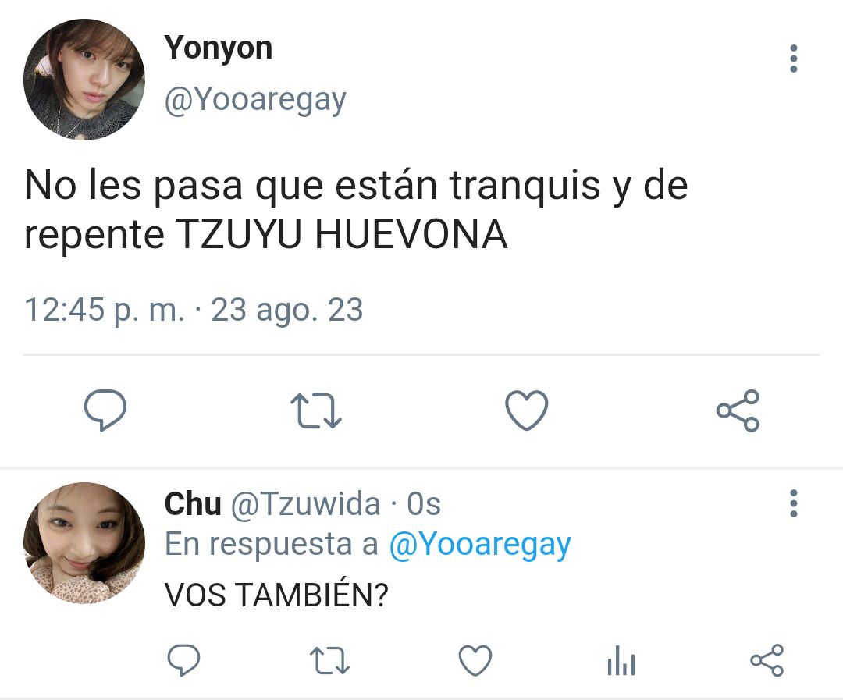Like Yonyon's main tweet

(527, 410)
